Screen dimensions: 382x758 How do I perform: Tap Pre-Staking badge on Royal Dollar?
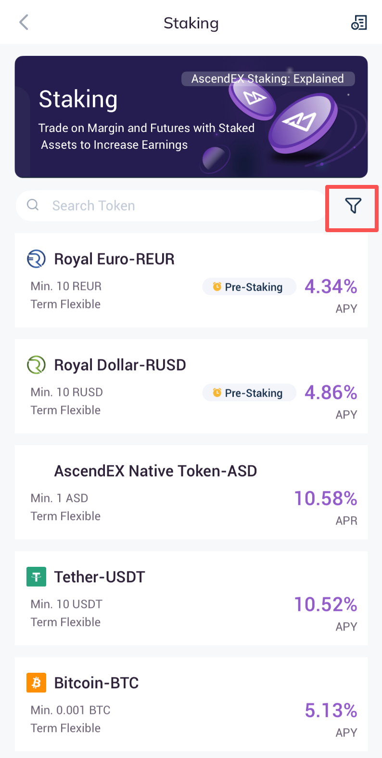coord(249,393)
